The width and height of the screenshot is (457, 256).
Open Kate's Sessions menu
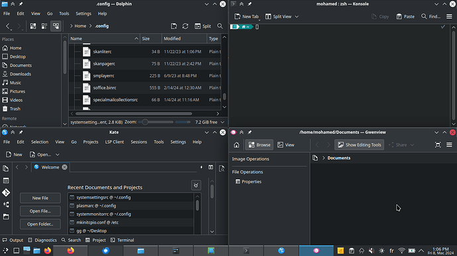(138, 142)
